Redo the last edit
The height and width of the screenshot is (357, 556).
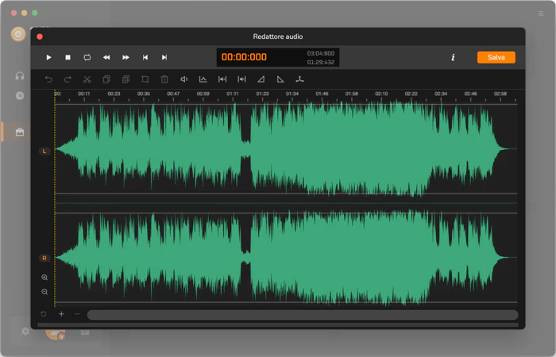click(68, 79)
